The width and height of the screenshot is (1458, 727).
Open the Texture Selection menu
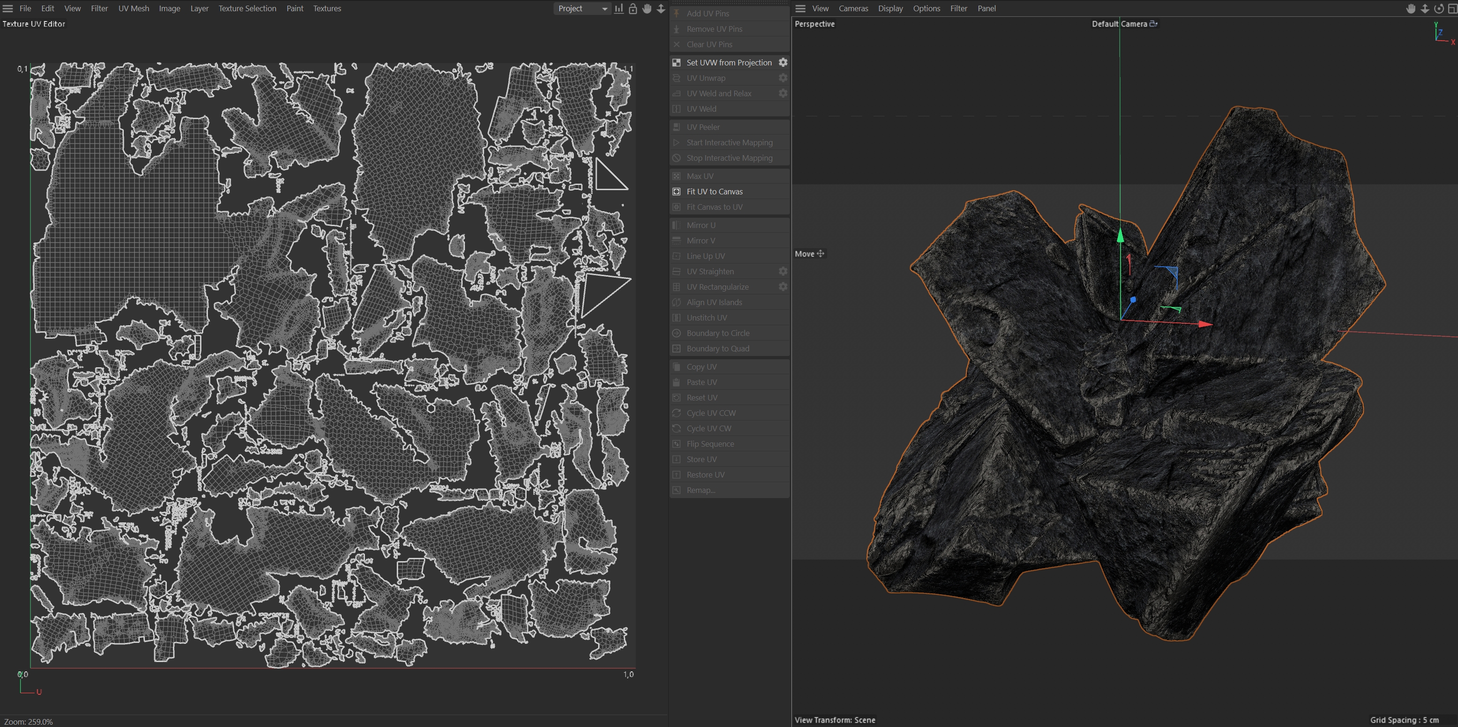coord(247,8)
